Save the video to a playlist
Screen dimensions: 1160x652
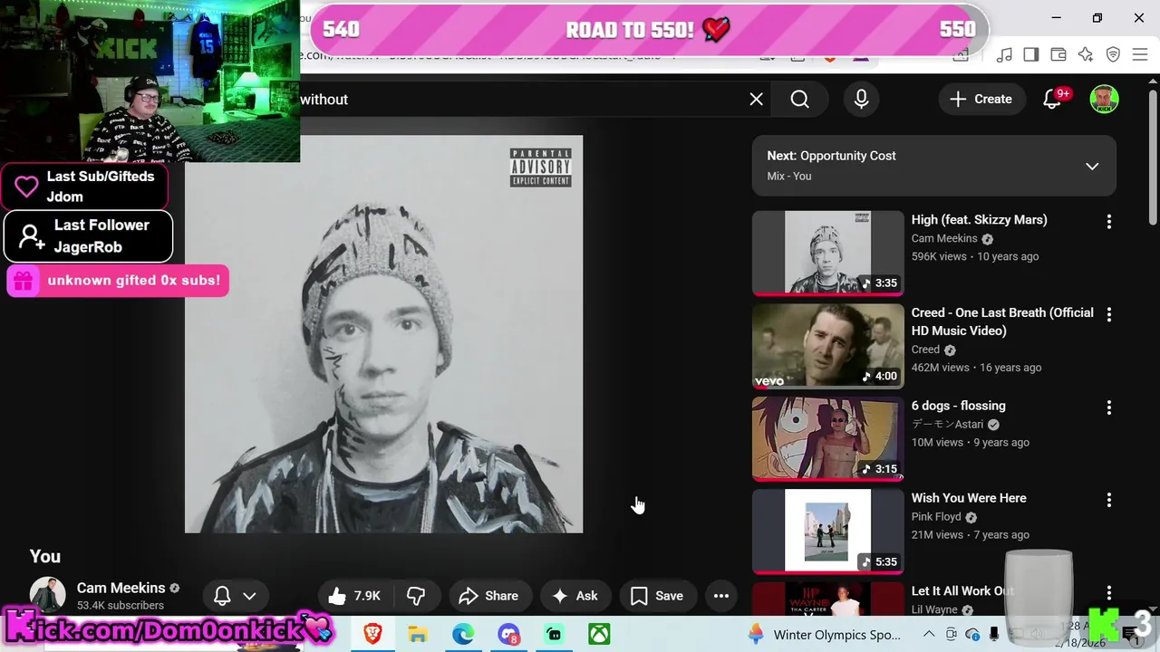point(657,596)
